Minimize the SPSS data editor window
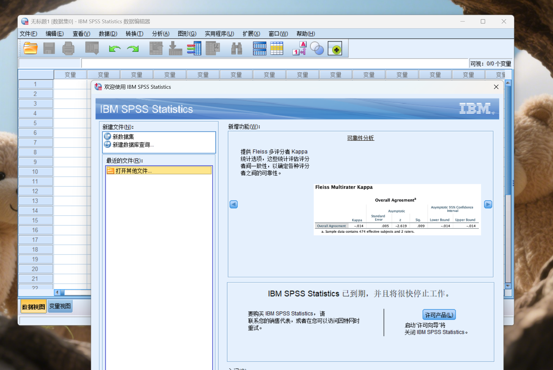The width and height of the screenshot is (553, 370). 462,22
